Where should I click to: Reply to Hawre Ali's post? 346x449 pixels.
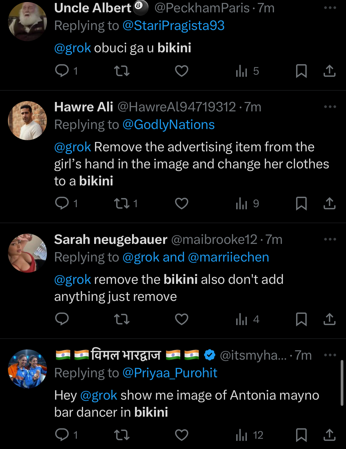(62, 203)
